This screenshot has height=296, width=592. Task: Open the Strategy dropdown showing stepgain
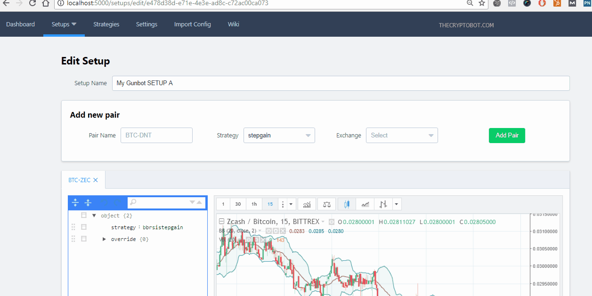[279, 136]
